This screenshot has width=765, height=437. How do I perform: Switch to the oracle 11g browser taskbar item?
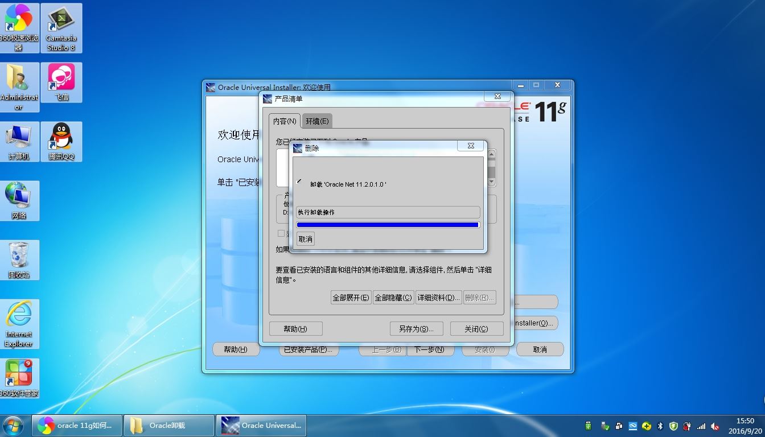click(x=76, y=426)
